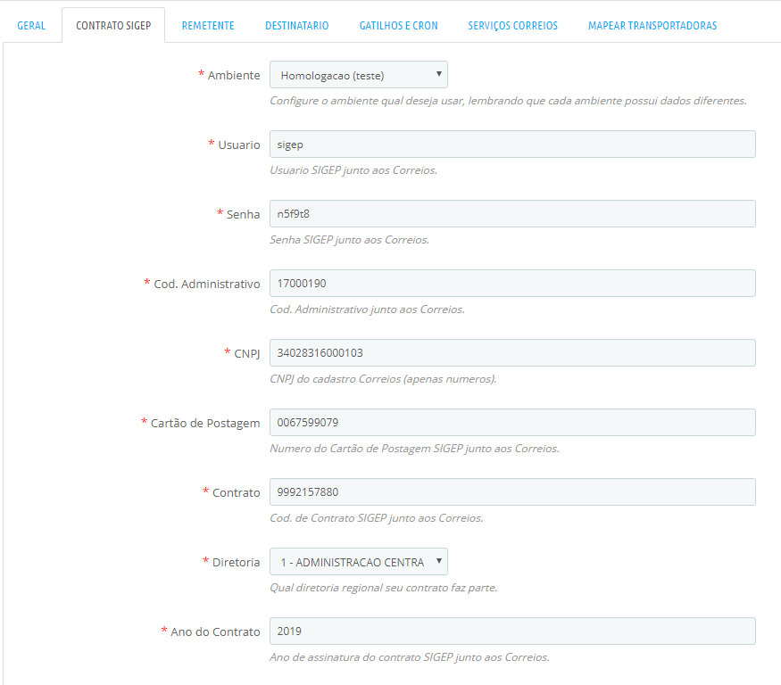Click the Ano do Contrato input field
The width and height of the screenshot is (781, 685).
point(512,631)
